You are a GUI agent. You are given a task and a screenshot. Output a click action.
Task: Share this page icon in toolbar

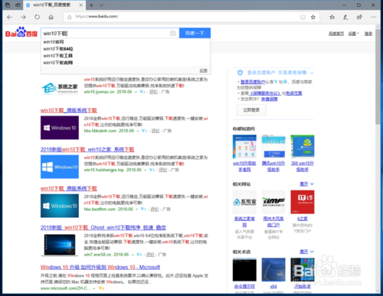[359, 17]
